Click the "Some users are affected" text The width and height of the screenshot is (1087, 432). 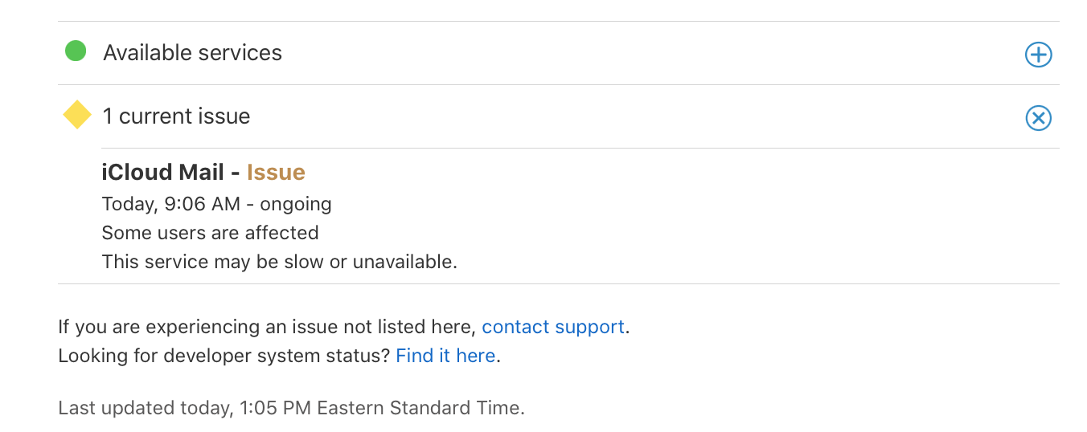pyautogui.click(x=211, y=233)
